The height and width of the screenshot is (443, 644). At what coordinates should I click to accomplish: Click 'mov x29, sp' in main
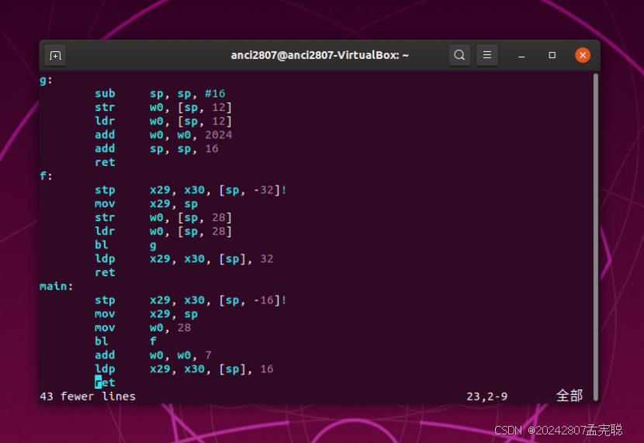pos(146,313)
